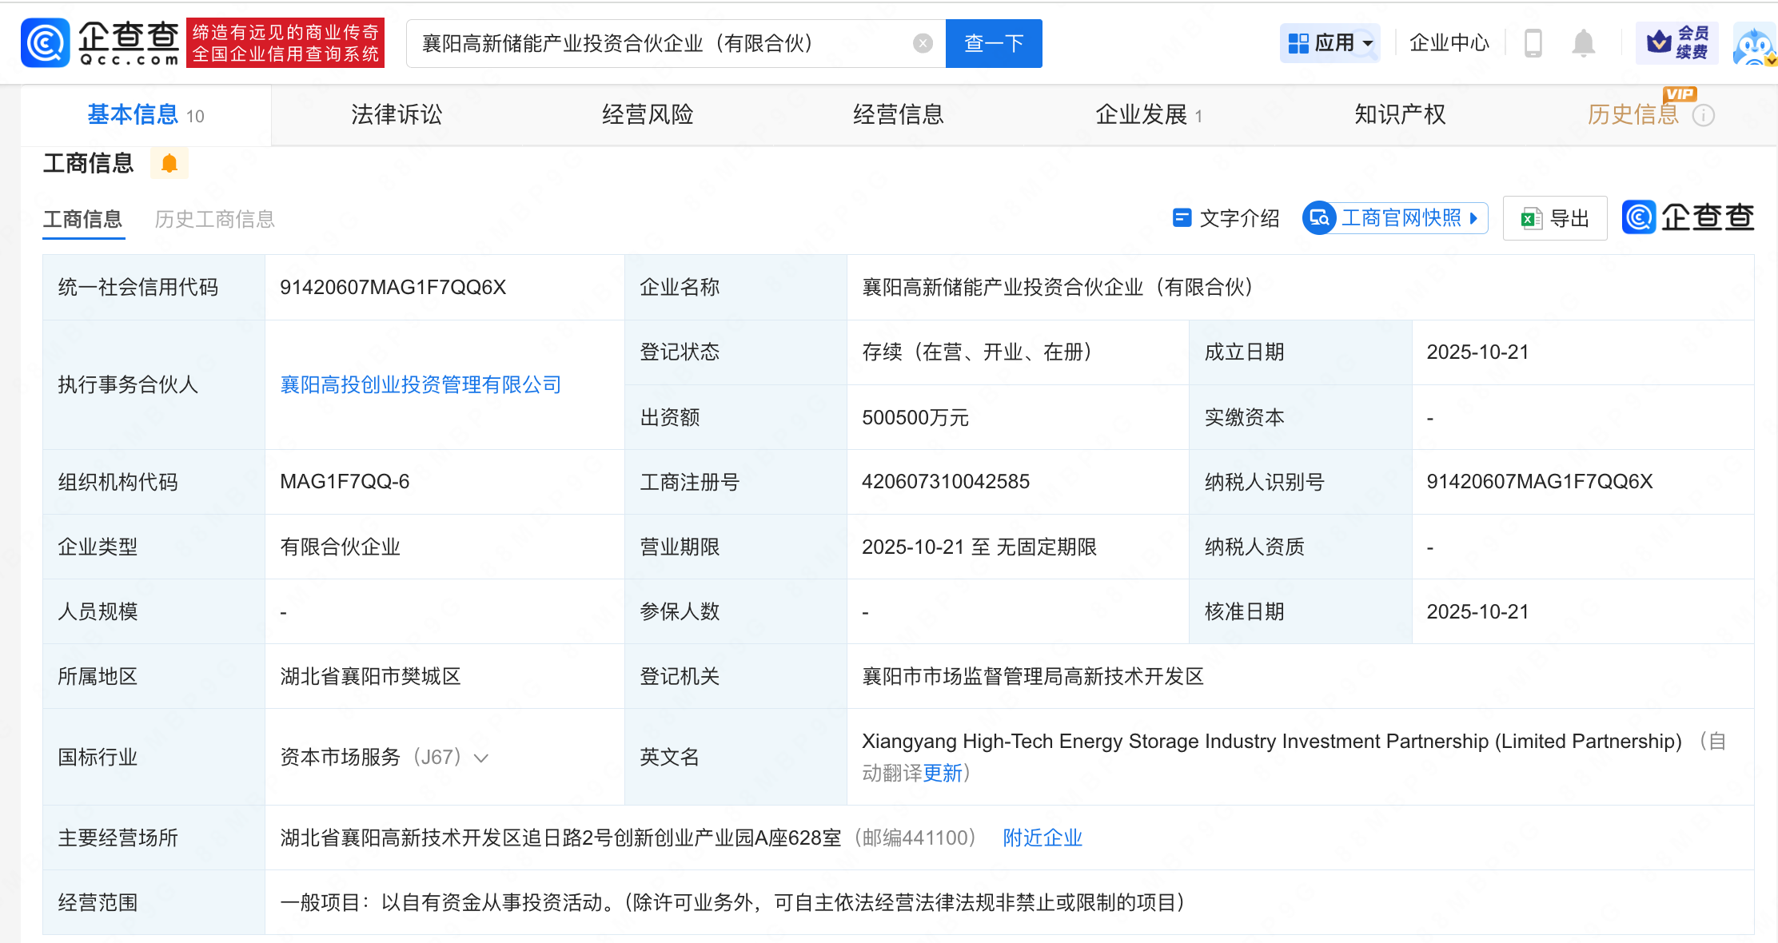Open the 经营风险 tab
The width and height of the screenshot is (1778, 943).
(648, 115)
